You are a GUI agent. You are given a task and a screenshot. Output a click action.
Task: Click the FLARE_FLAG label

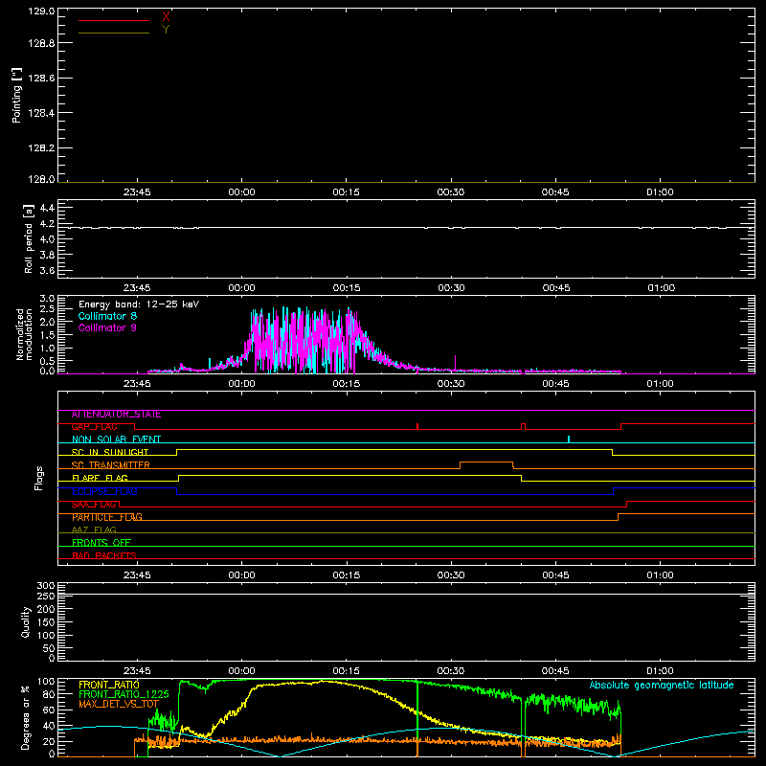click(x=100, y=478)
